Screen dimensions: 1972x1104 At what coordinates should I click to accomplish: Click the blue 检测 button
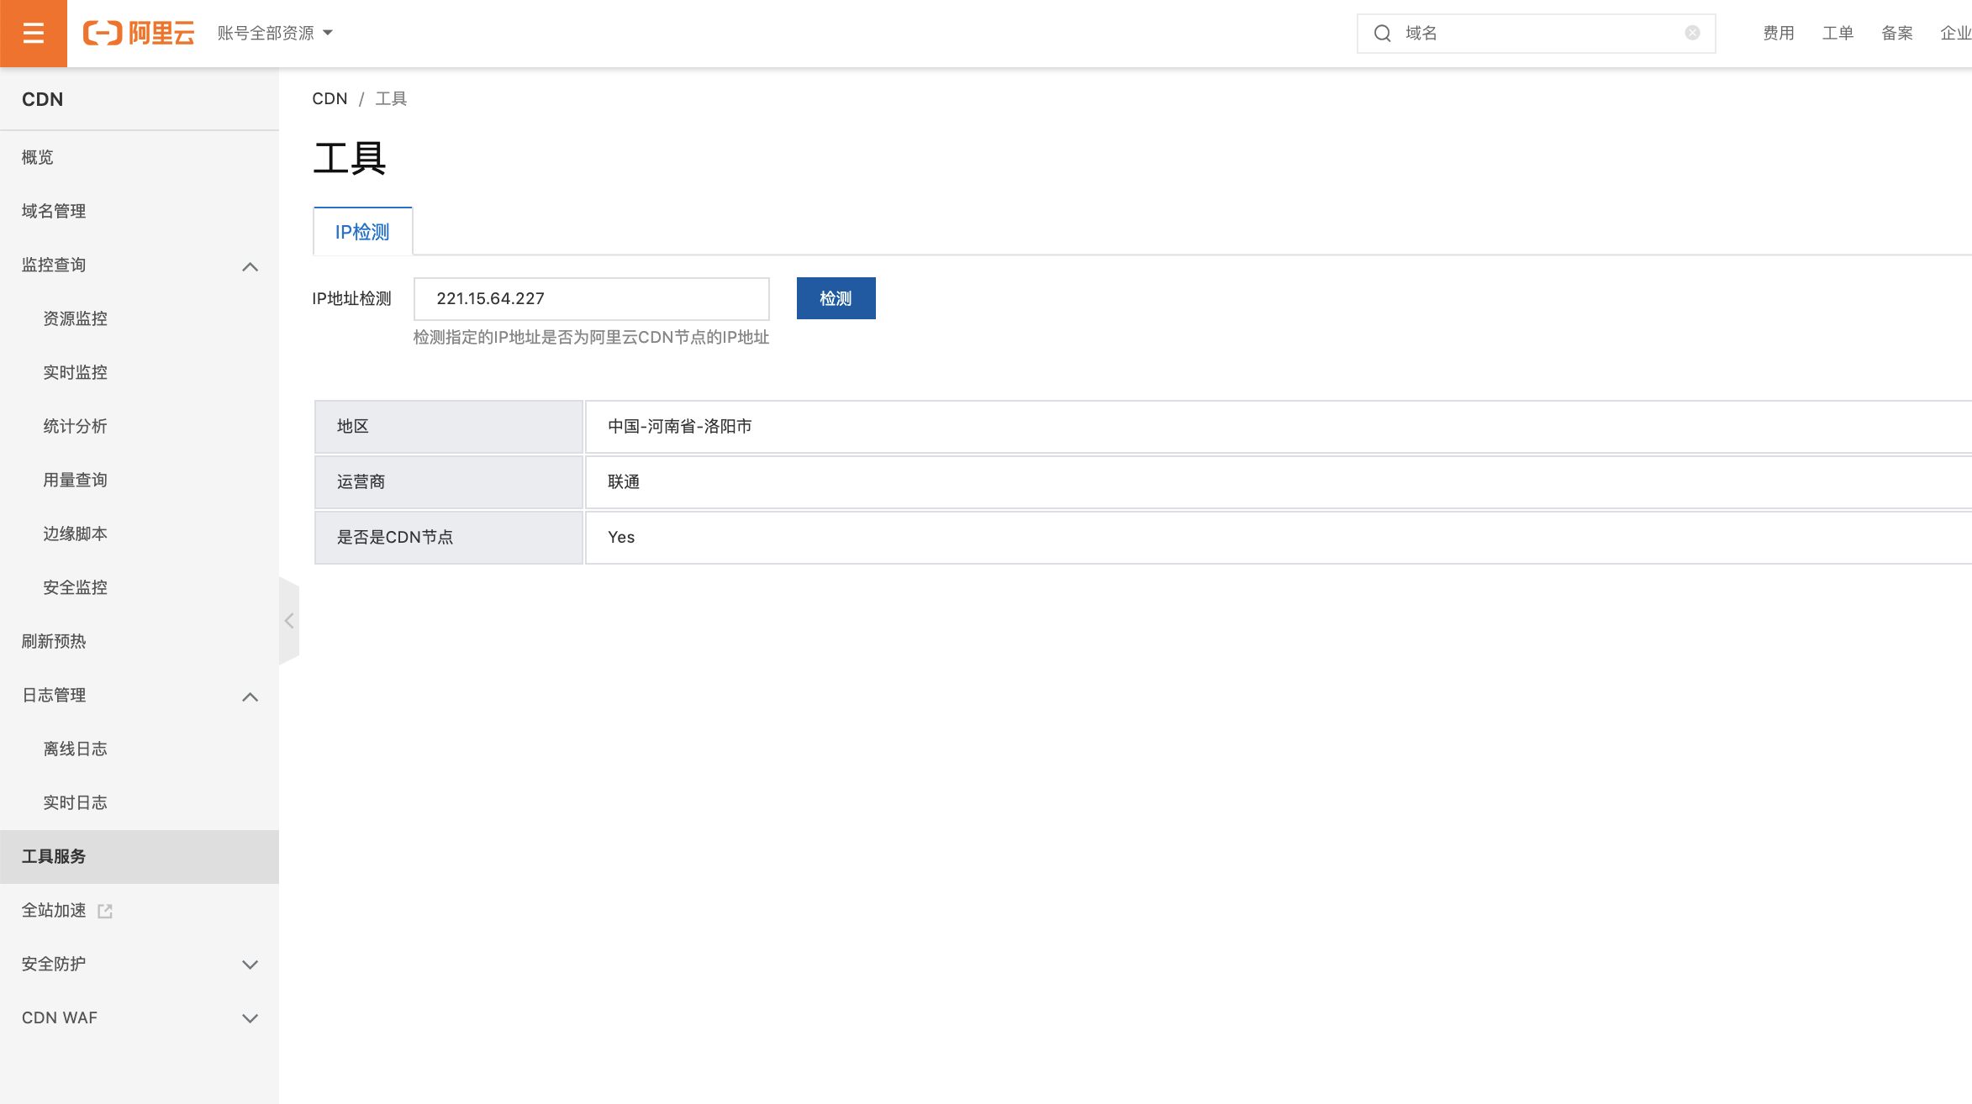point(836,298)
